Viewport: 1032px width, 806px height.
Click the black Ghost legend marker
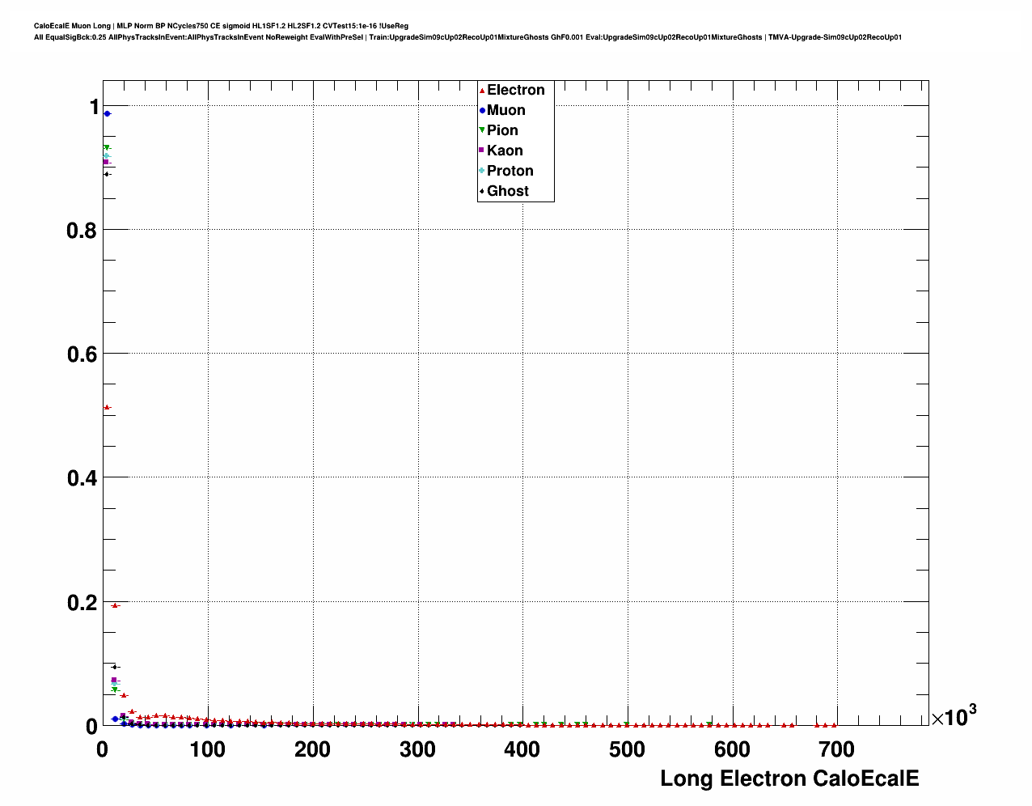[x=482, y=192]
